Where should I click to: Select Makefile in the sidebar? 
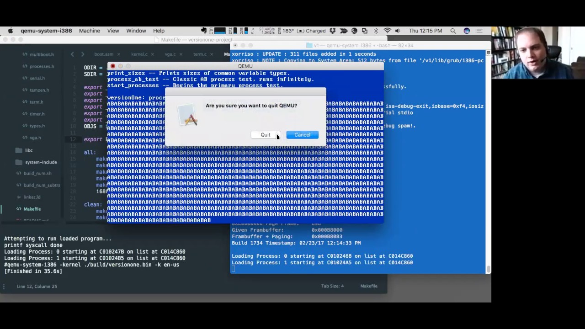[x=32, y=209]
